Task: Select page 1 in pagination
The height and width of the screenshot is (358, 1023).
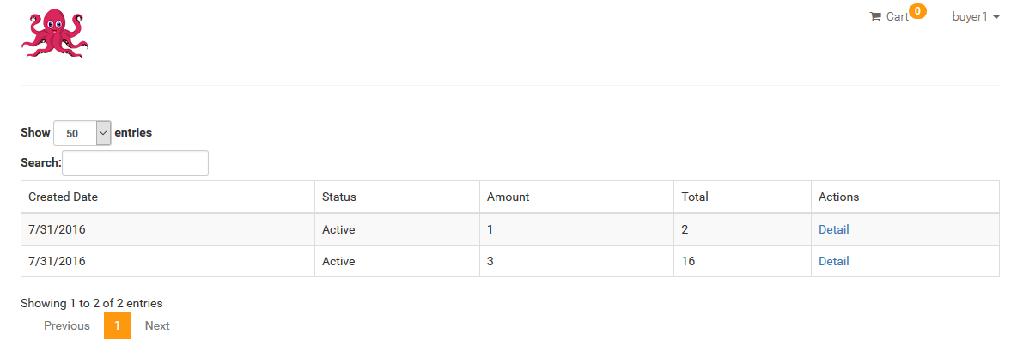Action: [118, 325]
